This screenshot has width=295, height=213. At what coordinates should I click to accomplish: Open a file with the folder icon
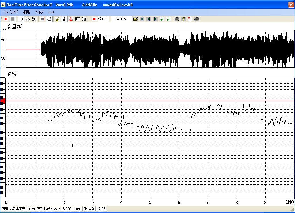tap(135, 19)
